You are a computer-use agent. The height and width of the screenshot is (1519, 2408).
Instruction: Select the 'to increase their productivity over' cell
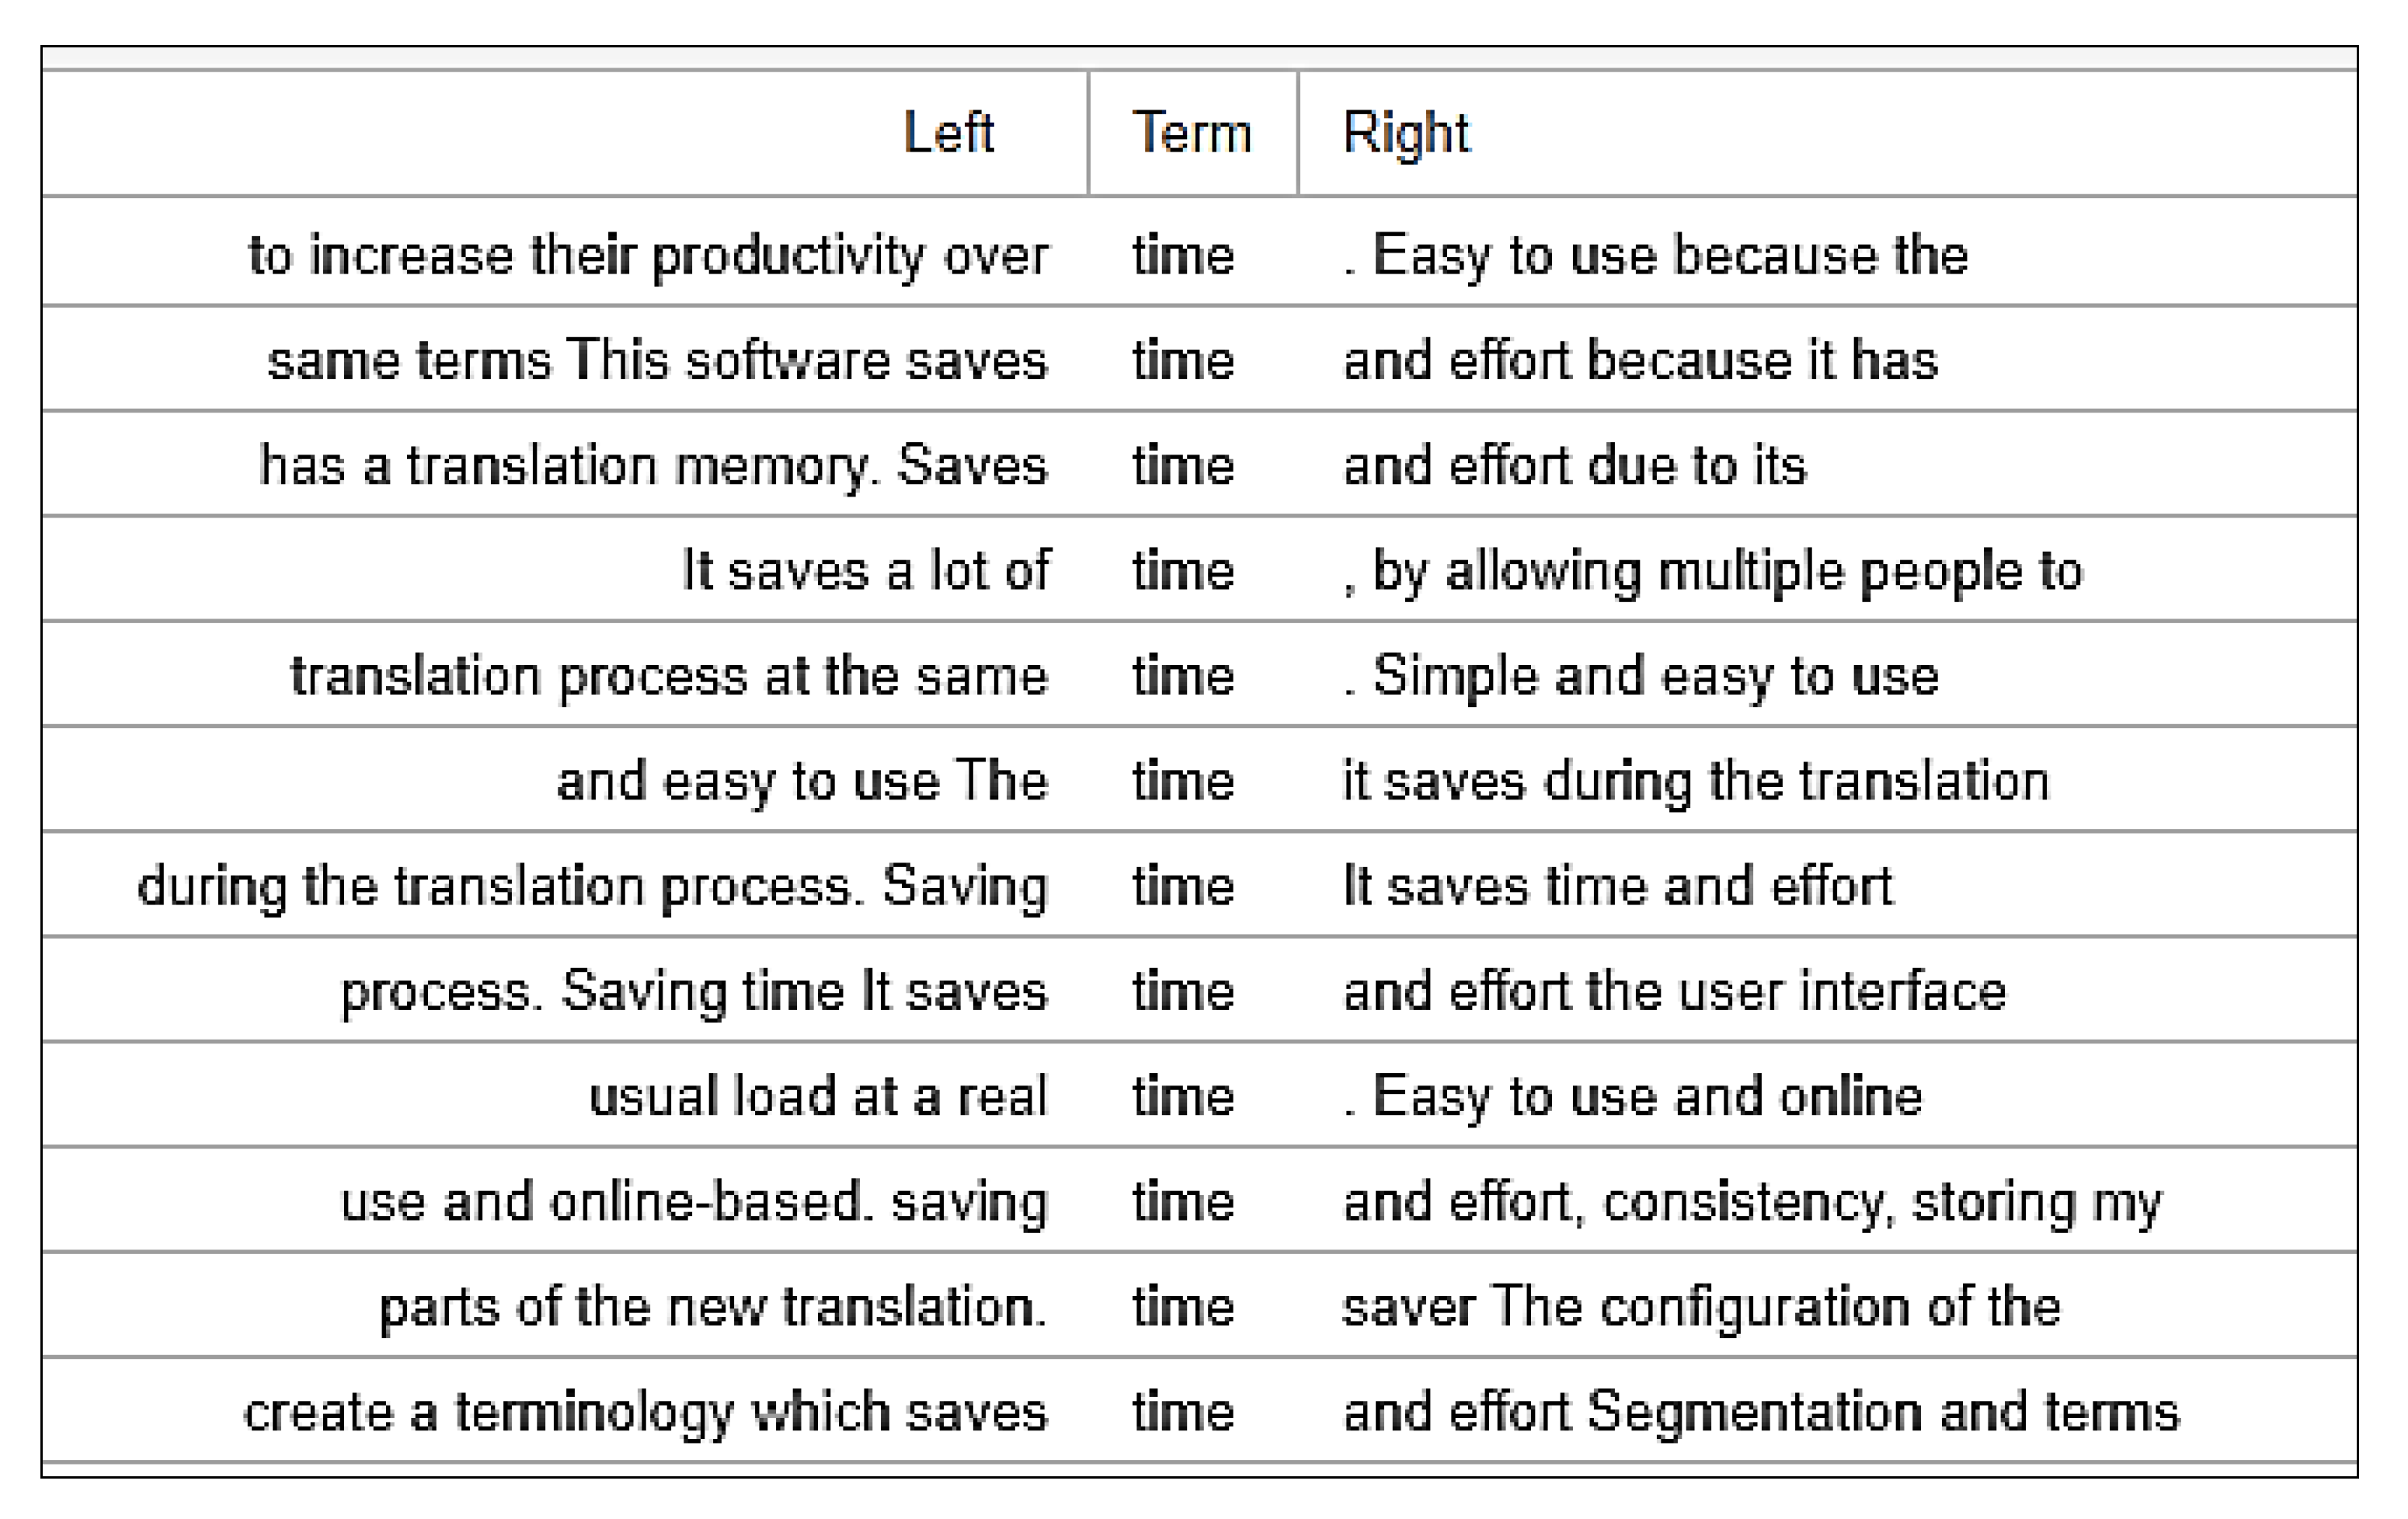point(648,255)
